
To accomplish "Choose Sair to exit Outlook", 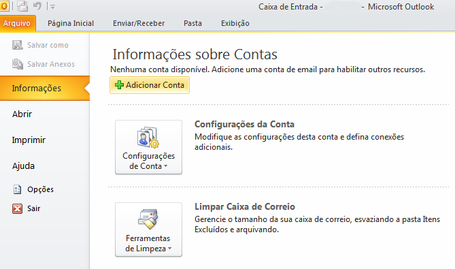I will (x=33, y=208).
